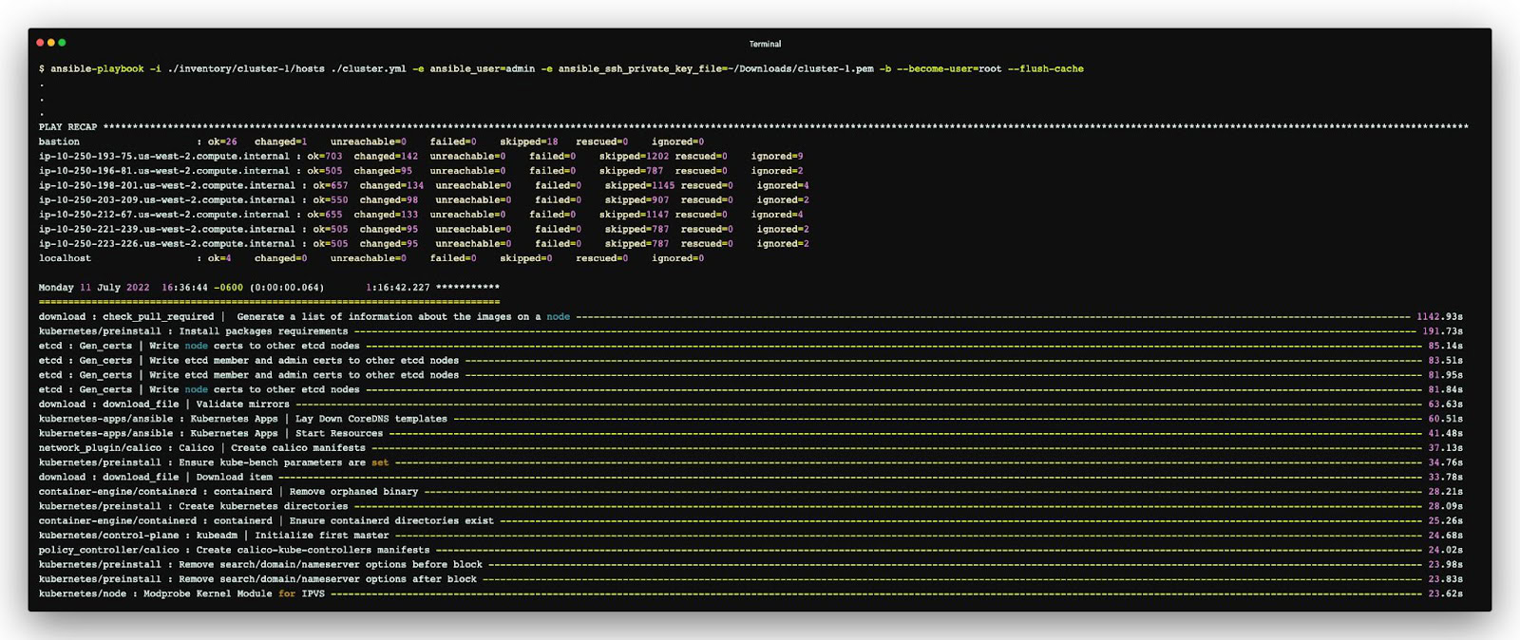The image size is (1520, 640).
Task: Select host ip-10-250-223-226.us-west-2.compute.internal
Action: point(167,244)
